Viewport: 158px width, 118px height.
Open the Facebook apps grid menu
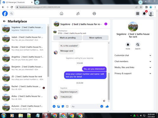tap(137, 14)
